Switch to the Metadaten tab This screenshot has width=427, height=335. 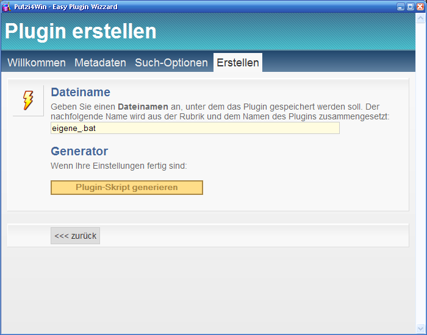coord(100,63)
